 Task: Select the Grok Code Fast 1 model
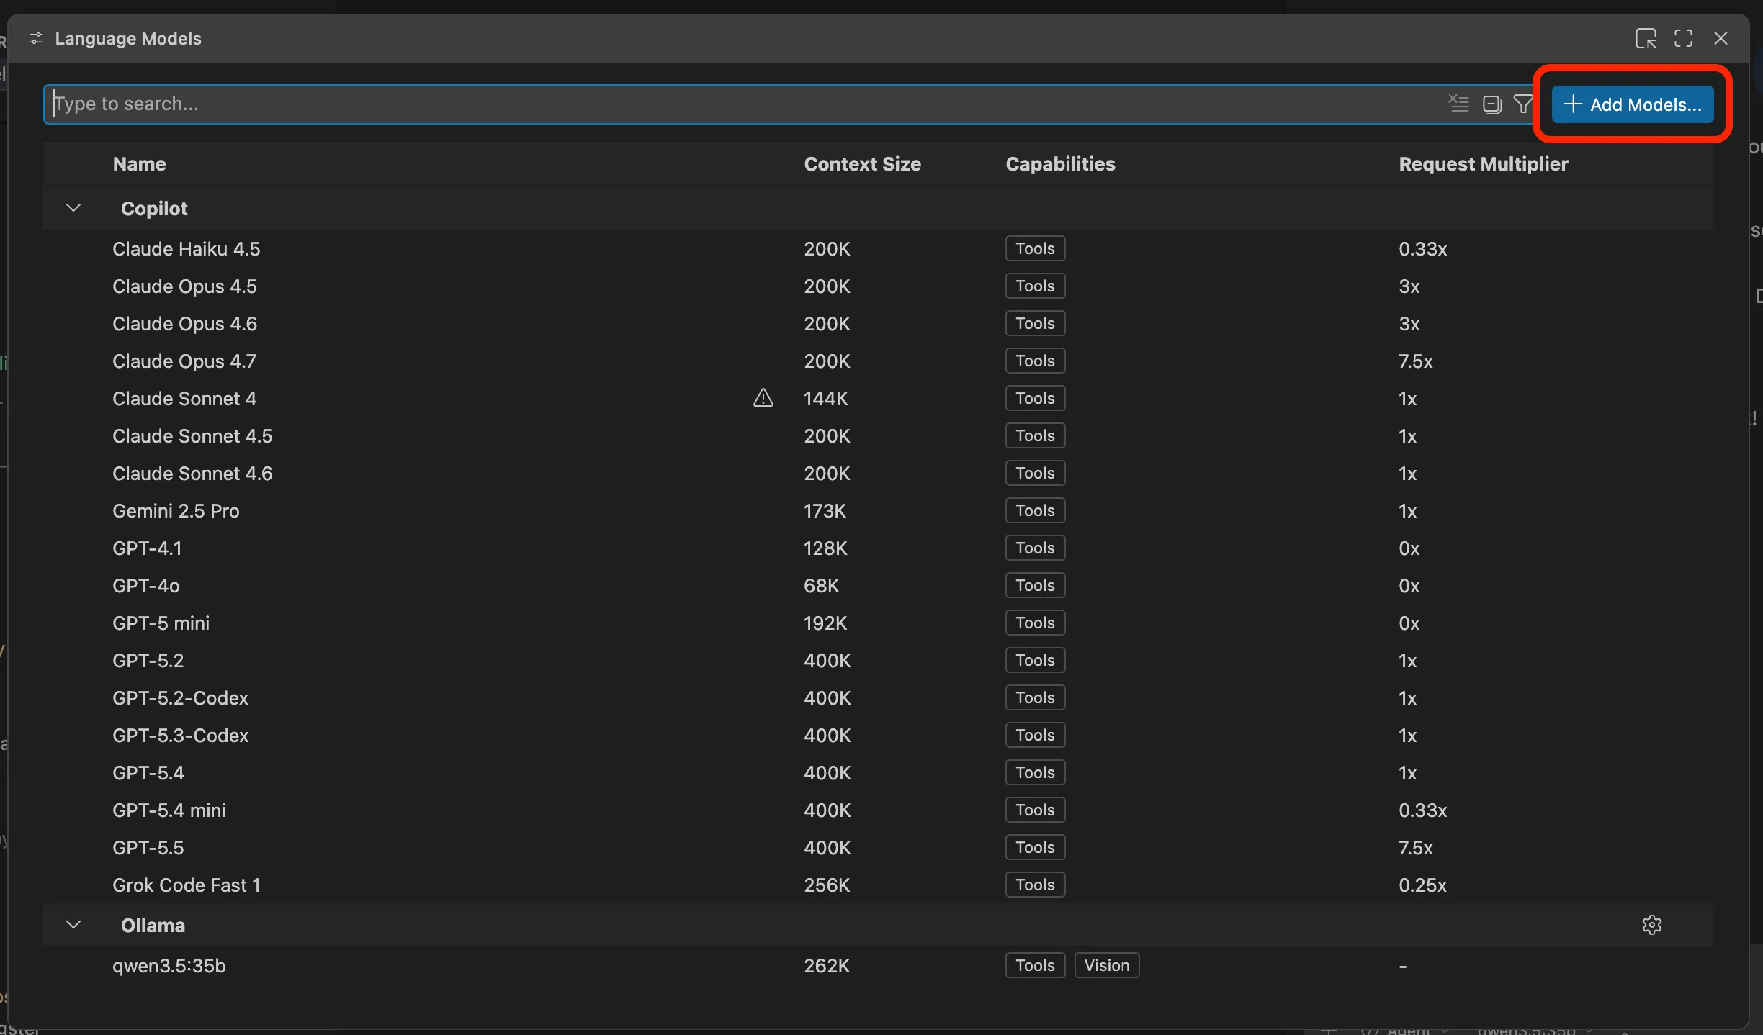coord(878,885)
